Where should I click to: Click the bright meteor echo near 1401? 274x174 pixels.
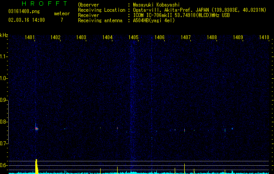tap(37, 129)
